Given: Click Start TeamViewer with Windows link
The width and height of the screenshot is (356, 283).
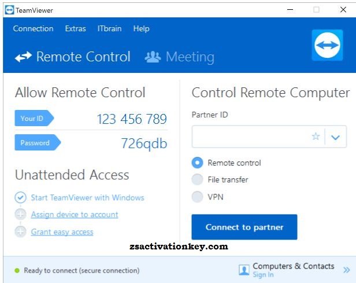Looking at the screenshot, I should coord(87,197).
